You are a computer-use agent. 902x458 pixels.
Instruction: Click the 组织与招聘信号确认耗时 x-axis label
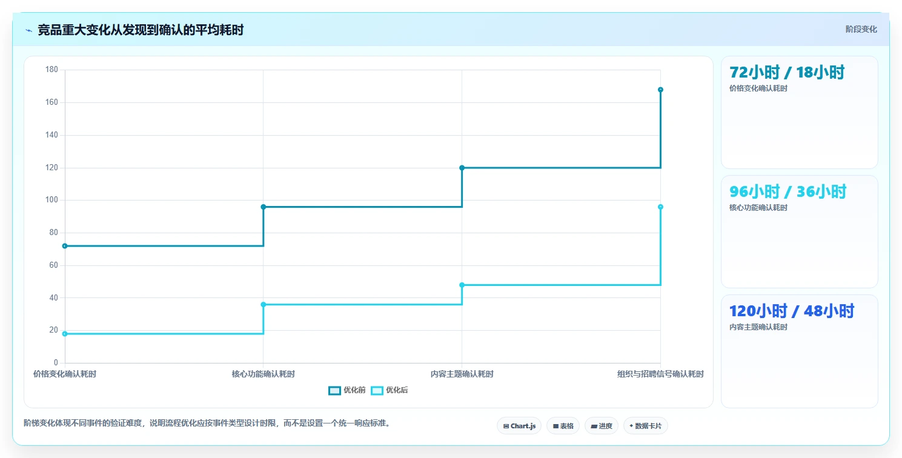pyautogui.click(x=660, y=374)
